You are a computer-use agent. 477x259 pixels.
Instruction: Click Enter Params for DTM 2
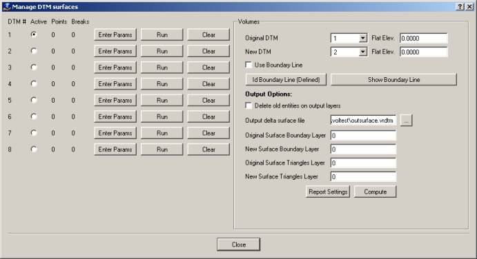point(115,51)
